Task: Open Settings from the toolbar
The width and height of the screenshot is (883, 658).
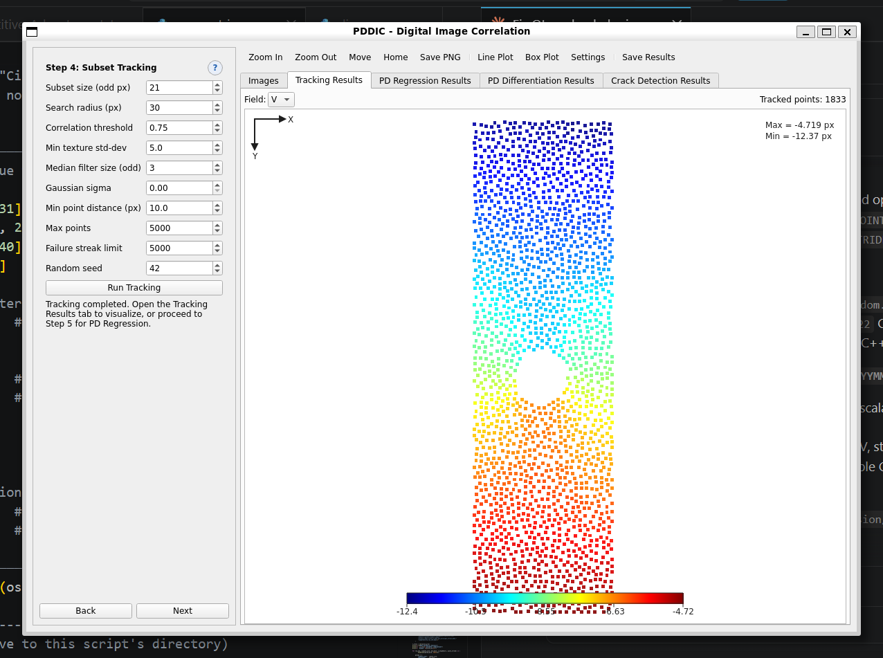Action: click(588, 57)
